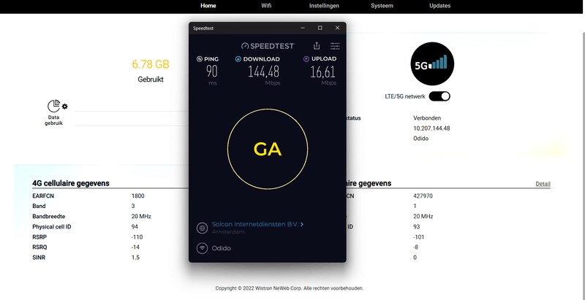Click the Odido network name in Speedtest

(222, 248)
